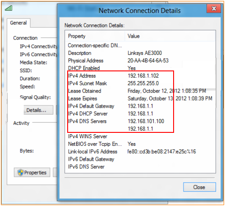Select the IPv4 Subnet Mask row

140,83
